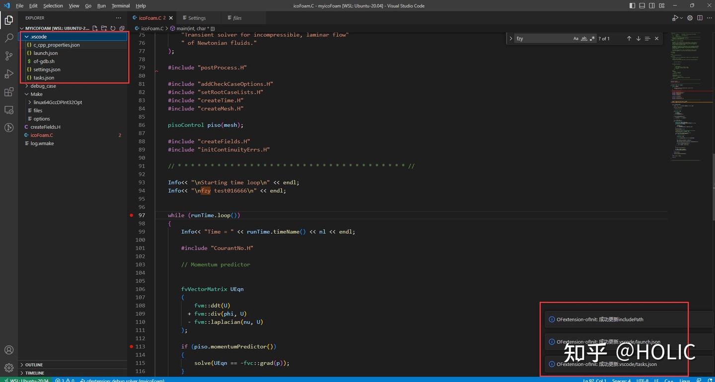Expand replace field in find widget
The width and height of the screenshot is (715, 382).
511,38
